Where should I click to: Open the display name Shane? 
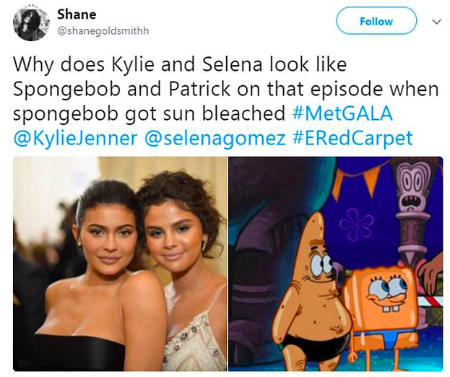(77, 14)
